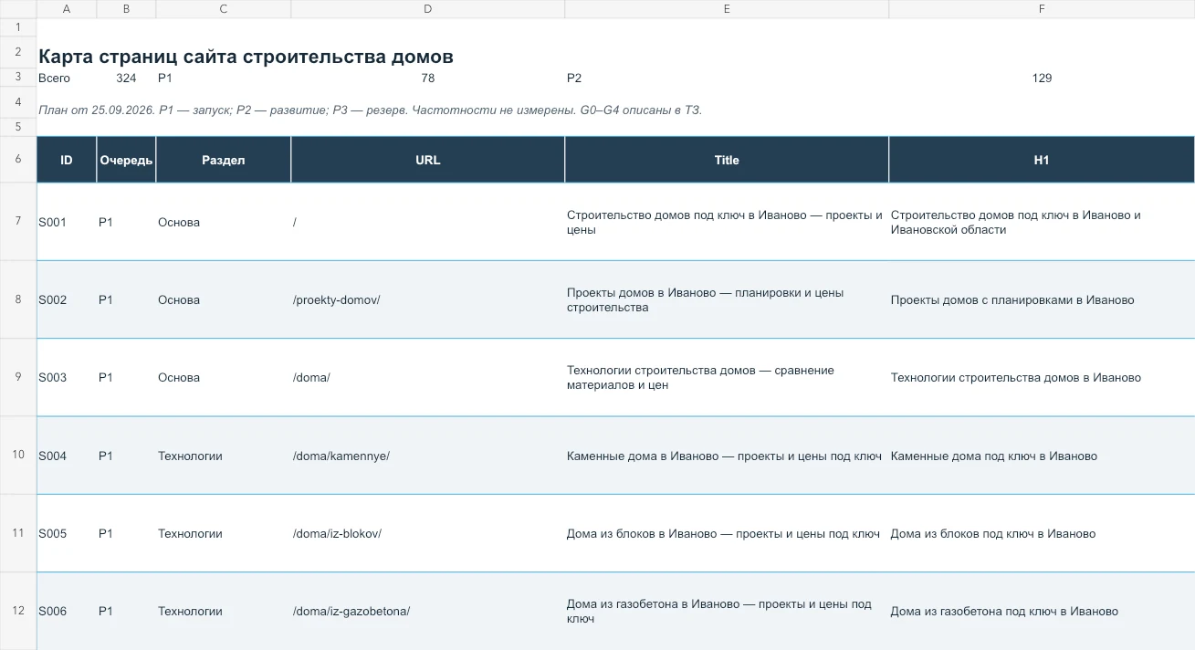Image resolution: width=1195 pixels, height=650 pixels.
Task: Select the cell with value 129
Action: (x=1042, y=79)
